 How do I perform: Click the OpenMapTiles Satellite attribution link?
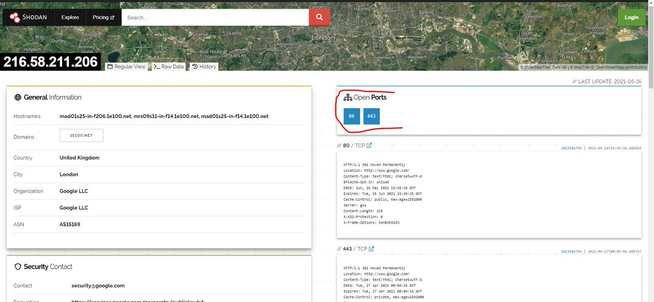[543, 67]
